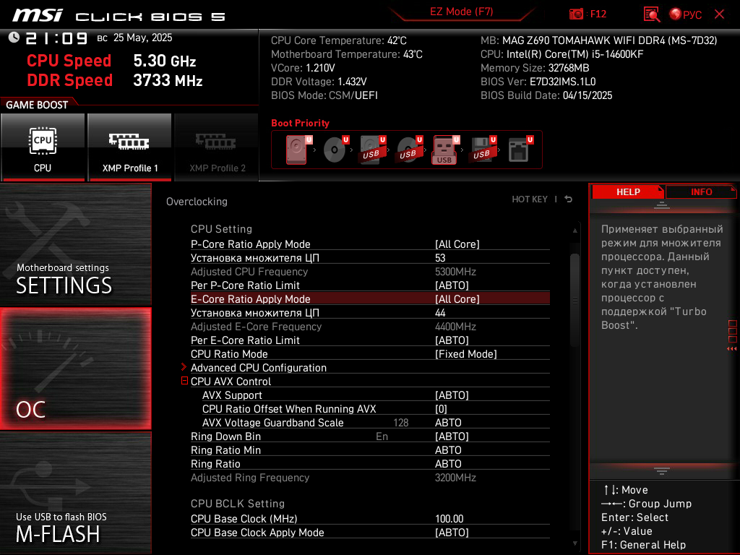This screenshot has width=740, height=555.
Task: Click the clock icon beside the time
Action: coord(14,38)
